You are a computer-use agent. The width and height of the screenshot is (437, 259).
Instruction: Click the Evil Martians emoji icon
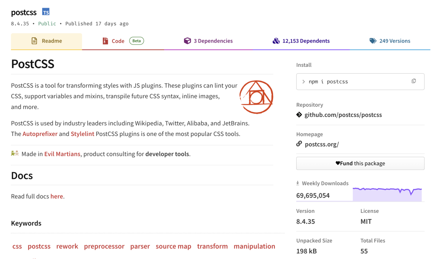pos(15,154)
